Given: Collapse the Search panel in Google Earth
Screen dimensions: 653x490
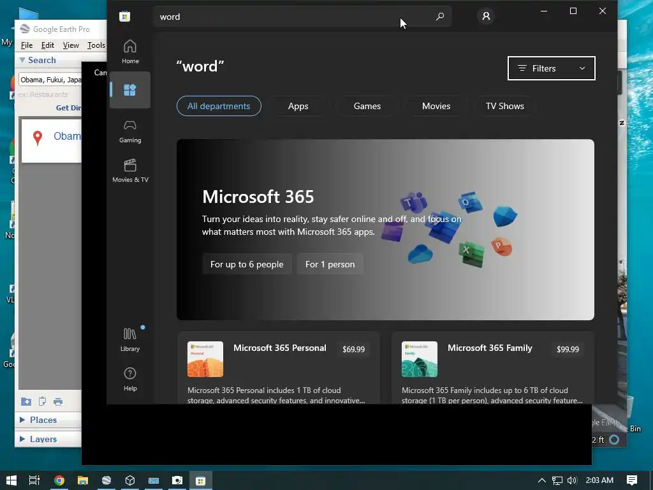Looking at the screenshot, I should point(22,60).
